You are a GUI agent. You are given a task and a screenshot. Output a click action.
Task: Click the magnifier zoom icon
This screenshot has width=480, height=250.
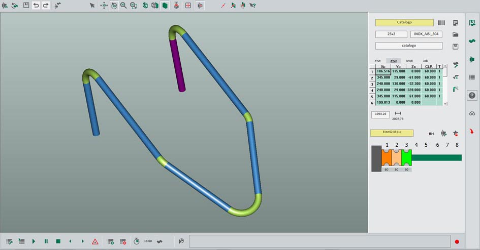point(123,6)
